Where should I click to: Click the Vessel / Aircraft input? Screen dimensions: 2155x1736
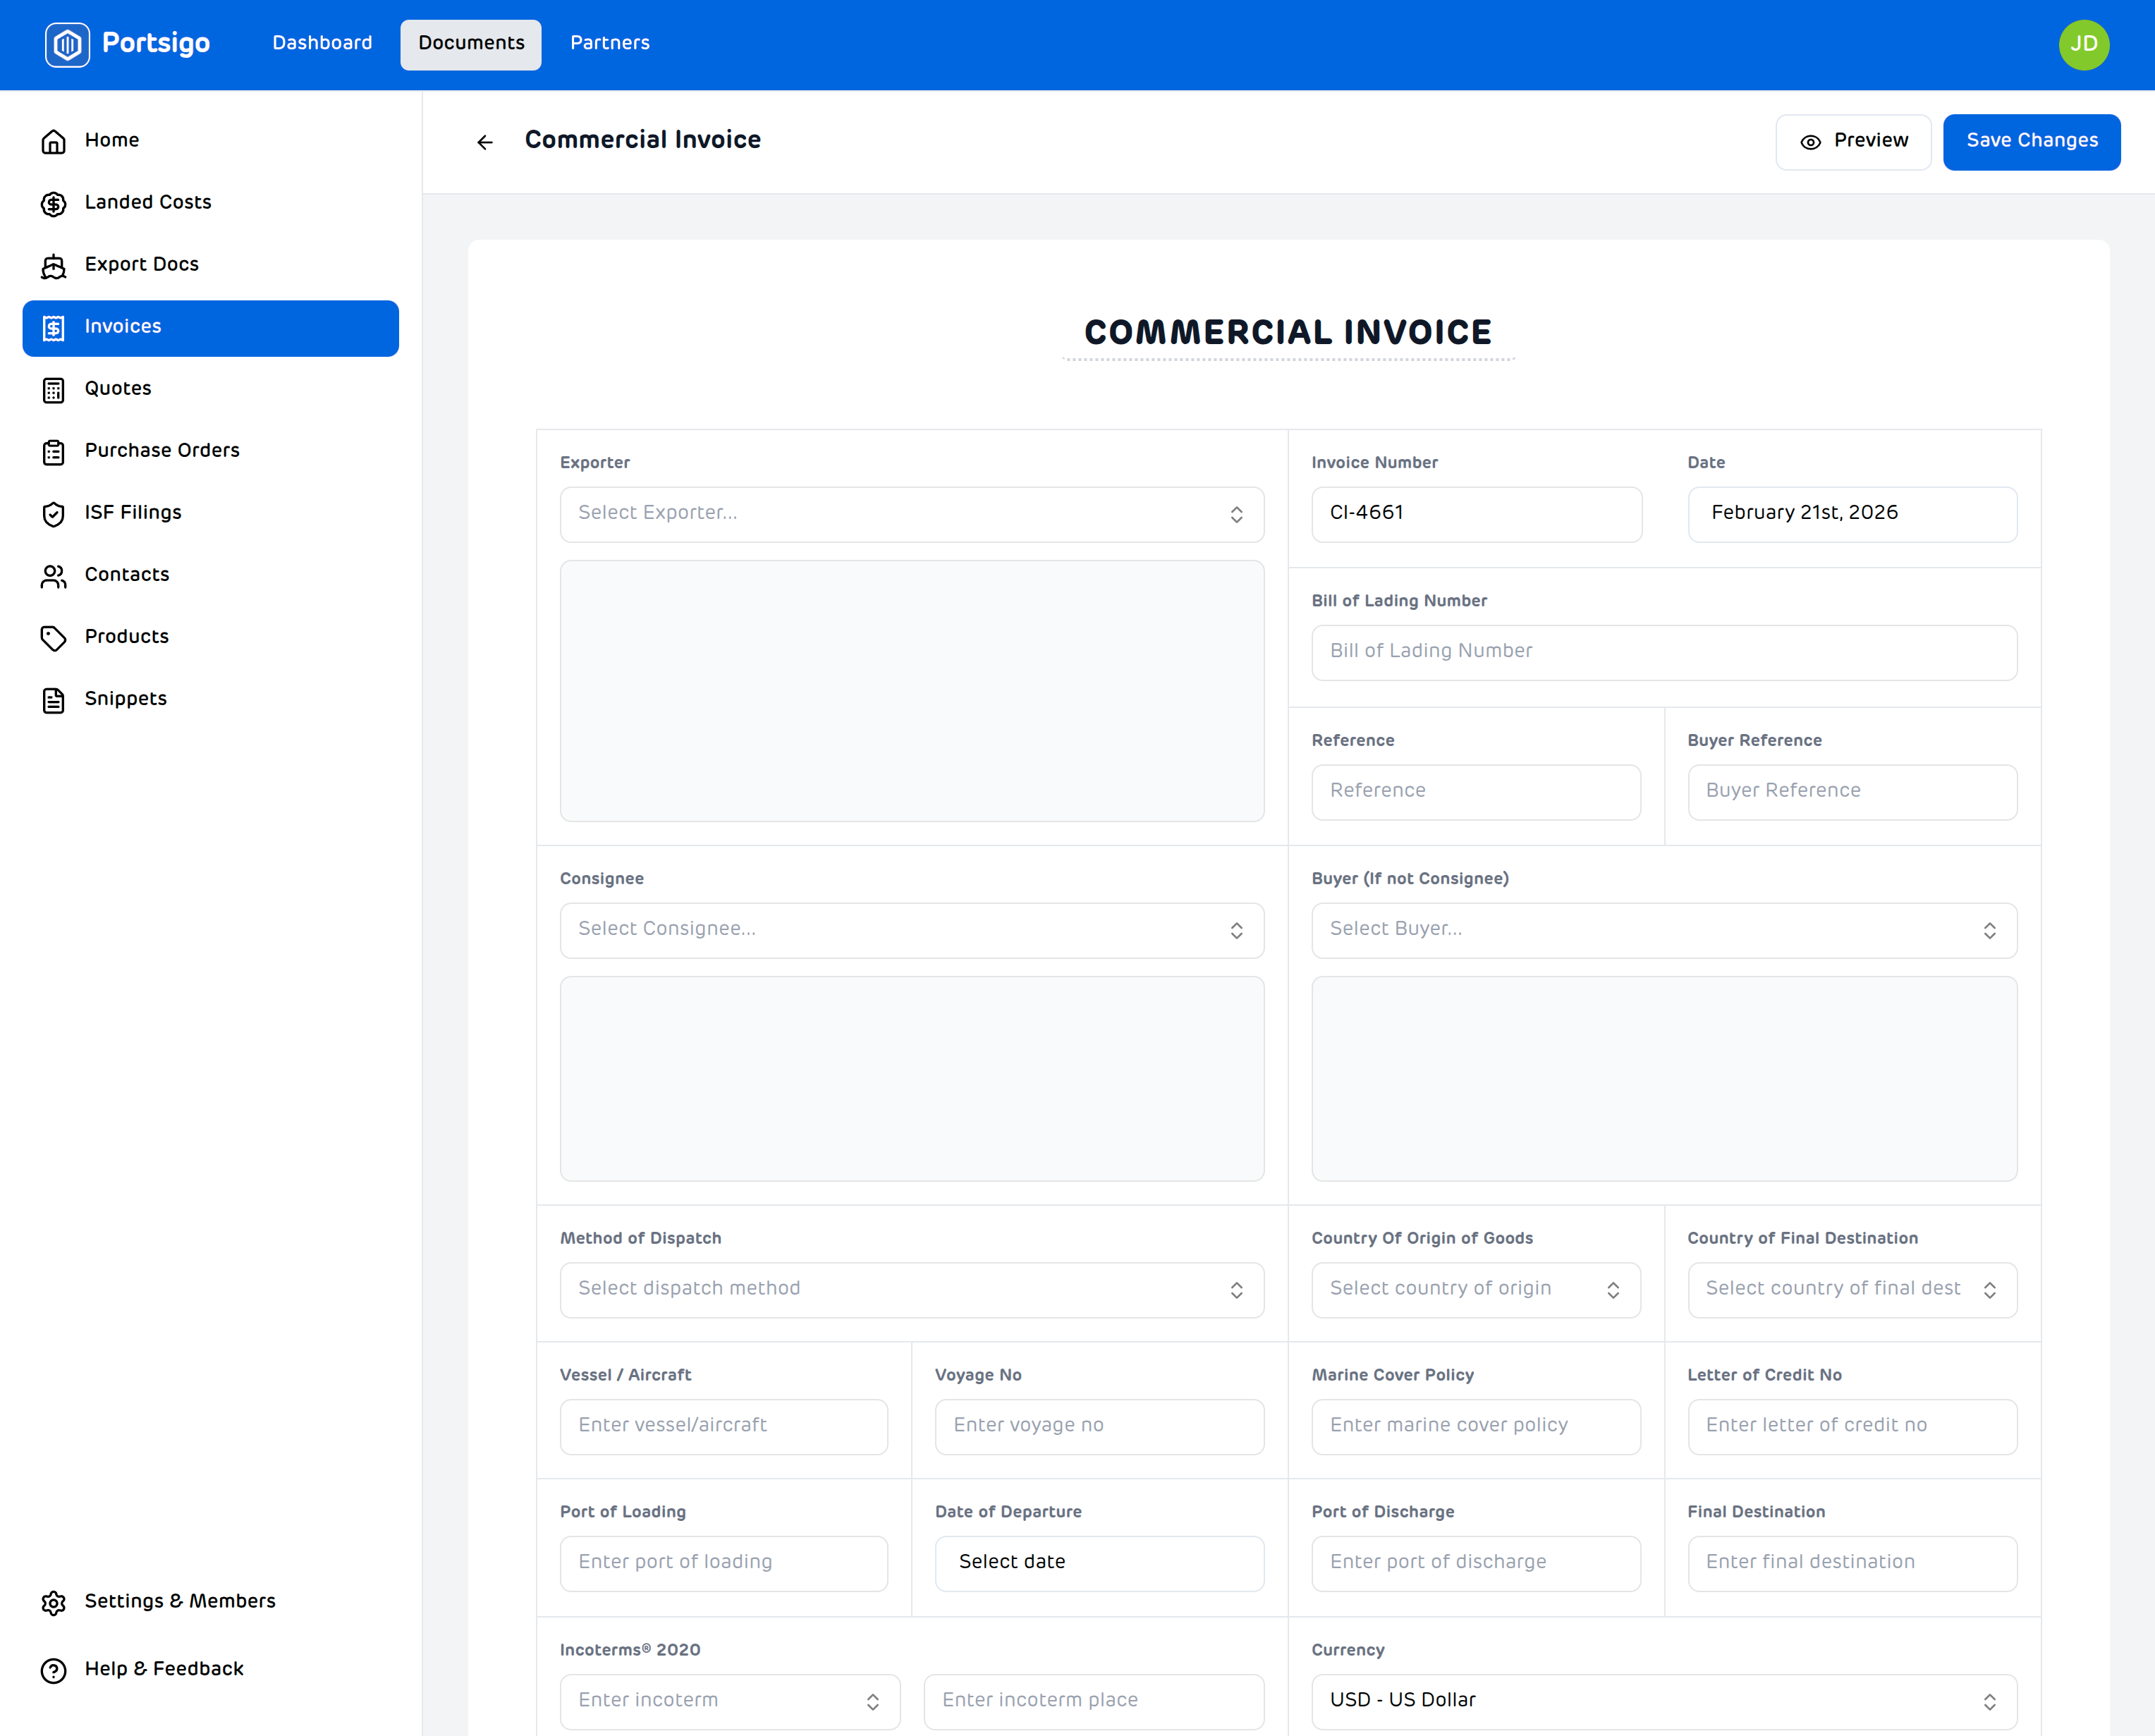723,1426
